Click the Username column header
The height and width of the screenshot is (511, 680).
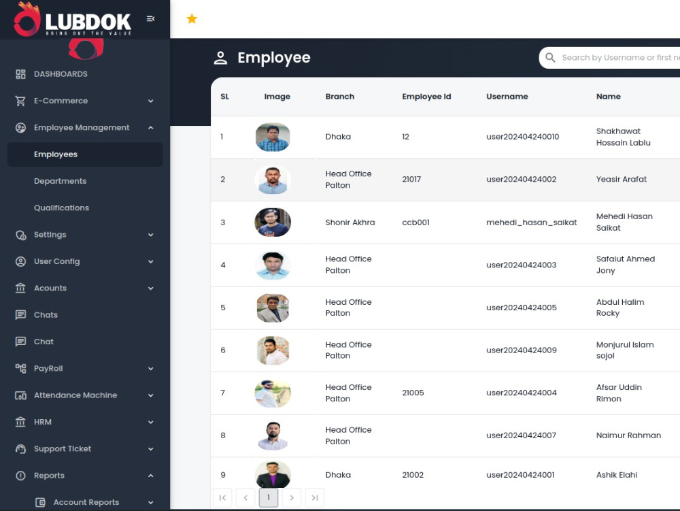(x=507, y=97)
